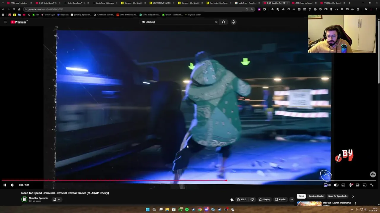Open Spotify from the taskbar
This screenshot has height=213, width=380.
(187, 209)
